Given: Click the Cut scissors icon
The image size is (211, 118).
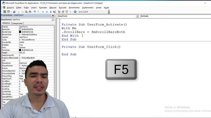Looking at the screenshot, I should pos(19,12).
